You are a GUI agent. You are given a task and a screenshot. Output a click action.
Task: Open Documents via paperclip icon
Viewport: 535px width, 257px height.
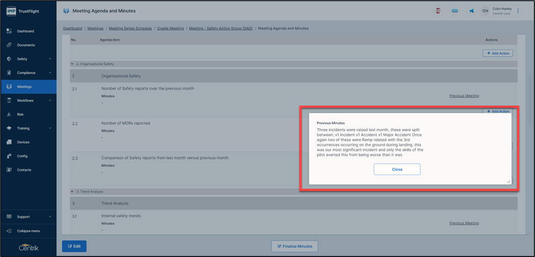coord(9,45)
